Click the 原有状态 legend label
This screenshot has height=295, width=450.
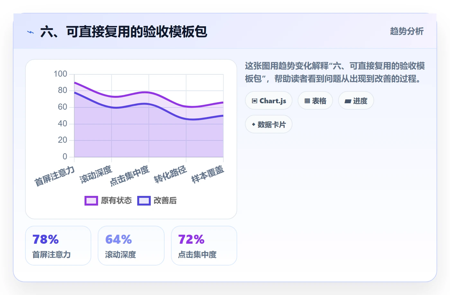pyautogui.click(x=116, y=201)
